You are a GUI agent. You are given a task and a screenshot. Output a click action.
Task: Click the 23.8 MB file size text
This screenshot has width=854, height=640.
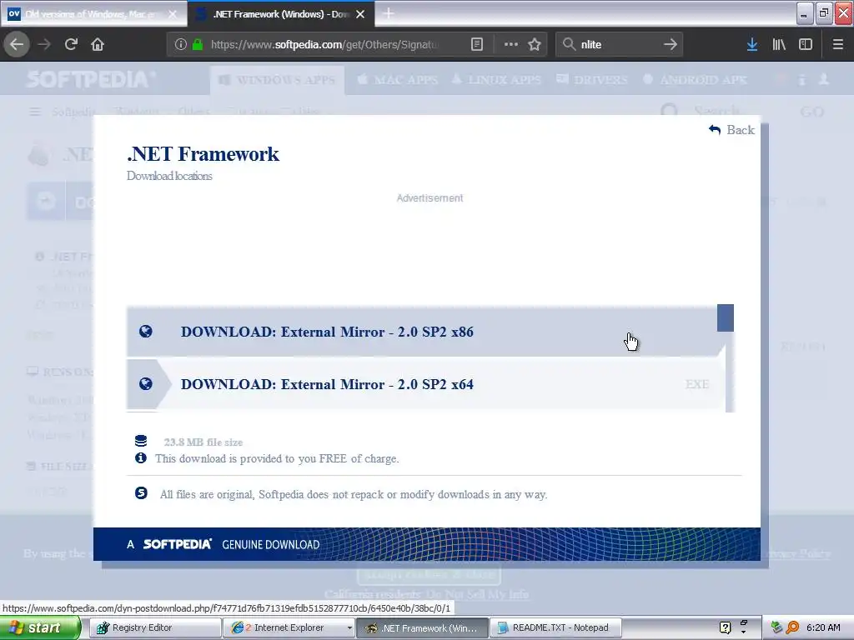[203, 442]
